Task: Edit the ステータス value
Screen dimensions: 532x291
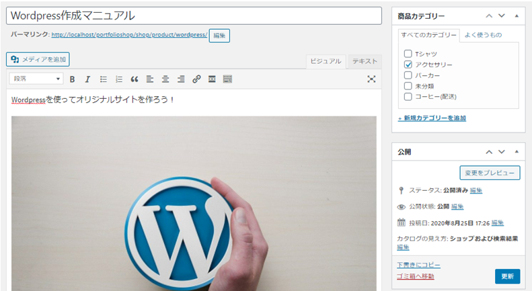Action: [476, 190]
